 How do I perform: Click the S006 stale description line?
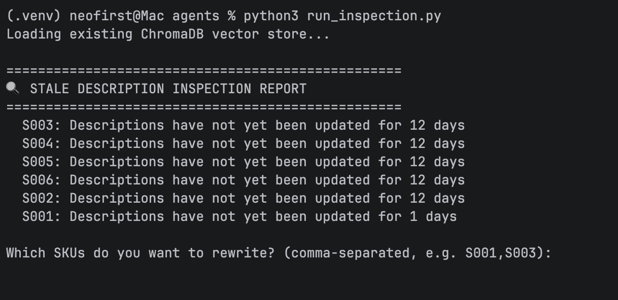[244, 180]
